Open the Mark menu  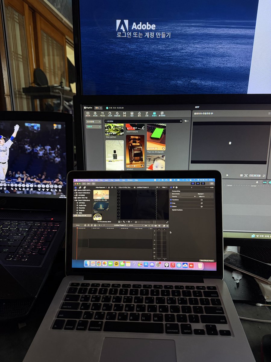[107, 180]
